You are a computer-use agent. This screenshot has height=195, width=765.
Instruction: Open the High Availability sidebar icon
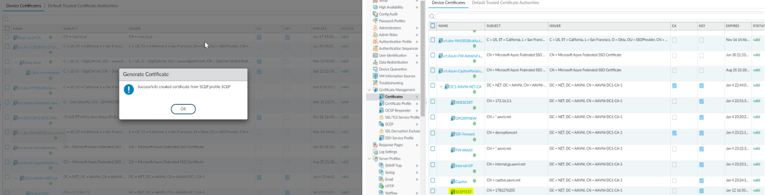click(375, 8)
